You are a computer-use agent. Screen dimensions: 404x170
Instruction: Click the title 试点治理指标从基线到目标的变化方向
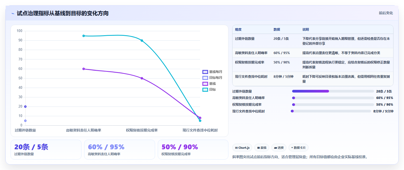[x=63, y=13]
